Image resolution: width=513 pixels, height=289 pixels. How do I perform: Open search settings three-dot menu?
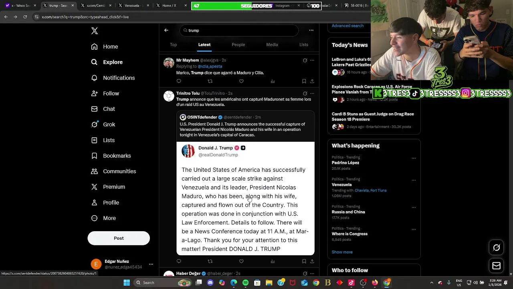[x=311, y=30]
